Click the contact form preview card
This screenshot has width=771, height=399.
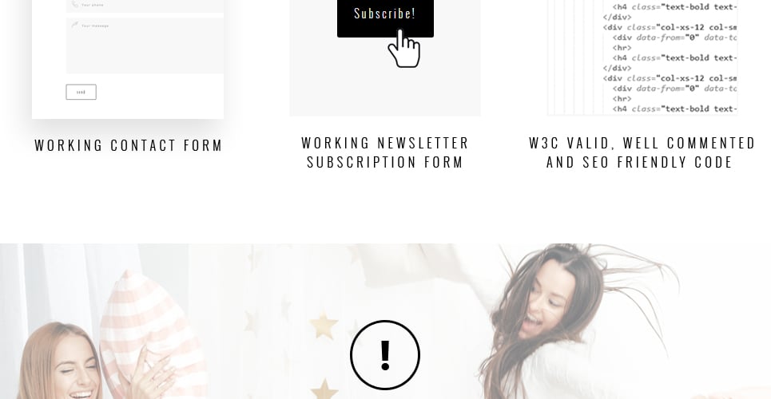coord(128,59)
